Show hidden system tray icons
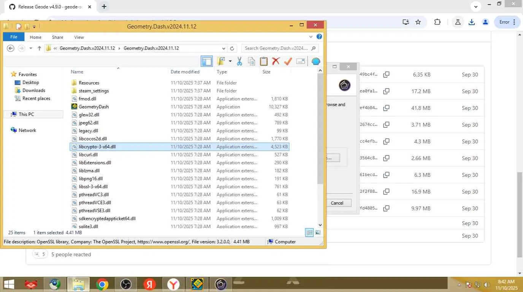The image size is (523, 292). click(460, 285)
